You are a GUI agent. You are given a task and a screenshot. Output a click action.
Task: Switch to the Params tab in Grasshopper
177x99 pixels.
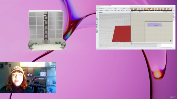pyautogui.click(x=132, y=7)
